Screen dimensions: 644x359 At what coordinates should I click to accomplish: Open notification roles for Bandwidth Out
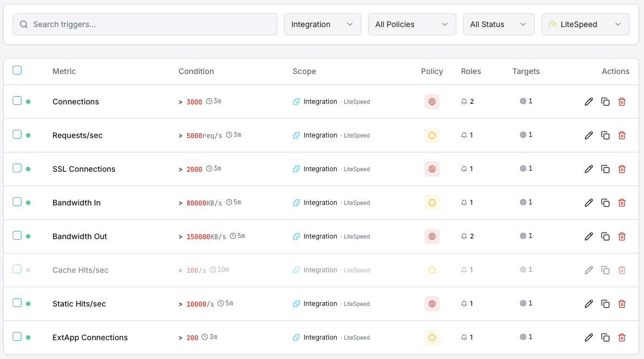click(467, 236)
